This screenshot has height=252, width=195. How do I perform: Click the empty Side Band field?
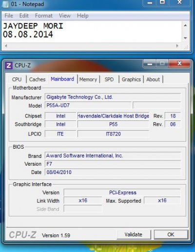(x=83, y=209)
